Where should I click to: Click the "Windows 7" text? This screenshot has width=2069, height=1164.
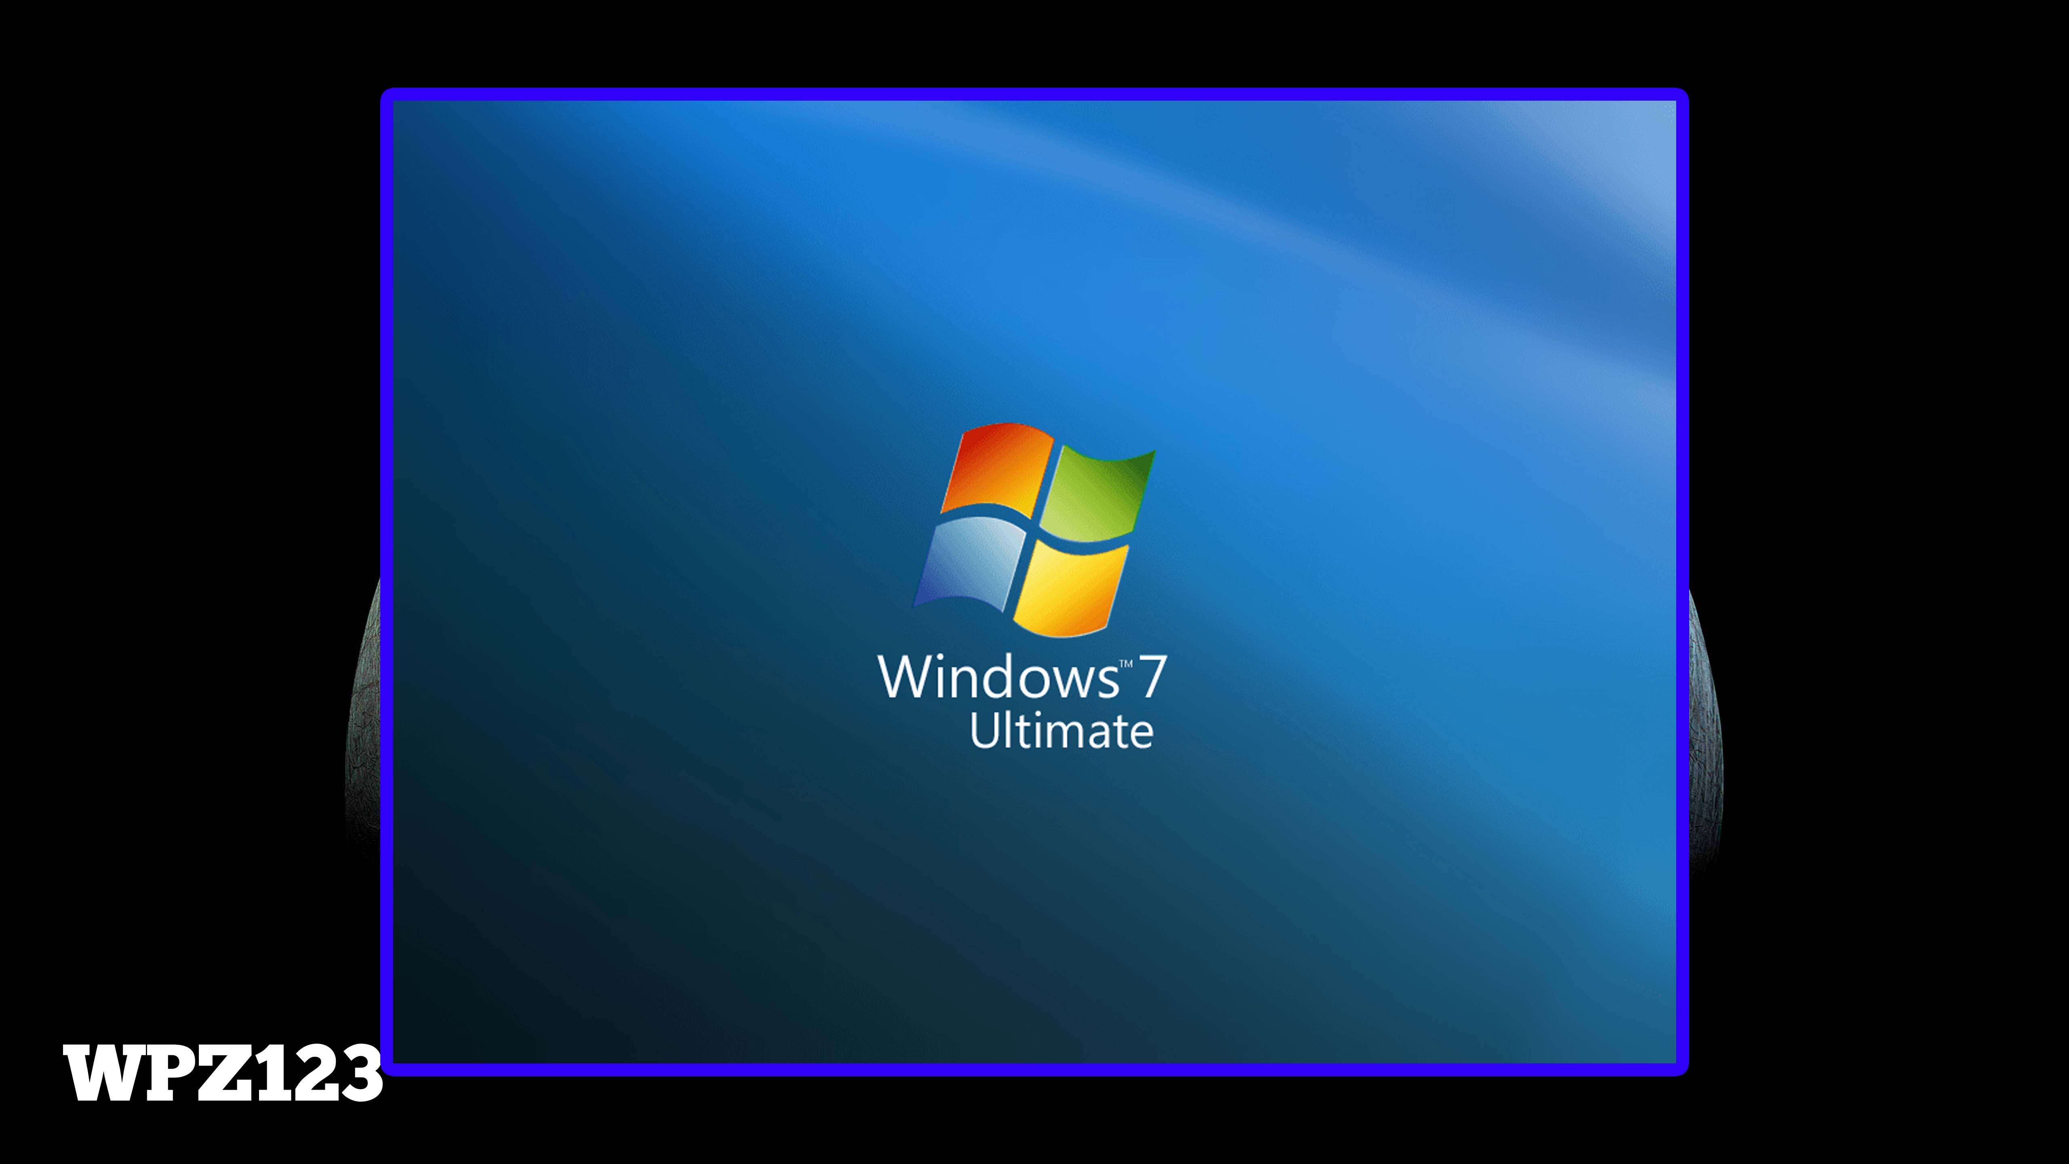(1022, 677)
